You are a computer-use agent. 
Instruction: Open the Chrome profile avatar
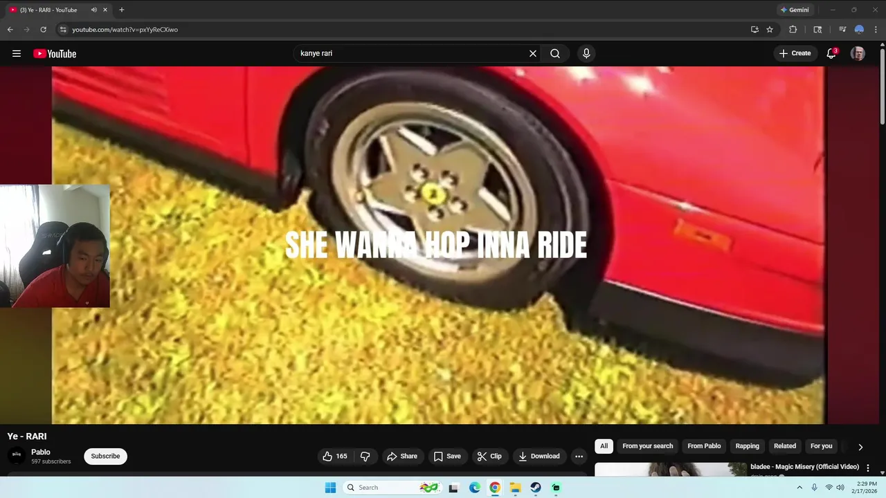coord(859,29)
